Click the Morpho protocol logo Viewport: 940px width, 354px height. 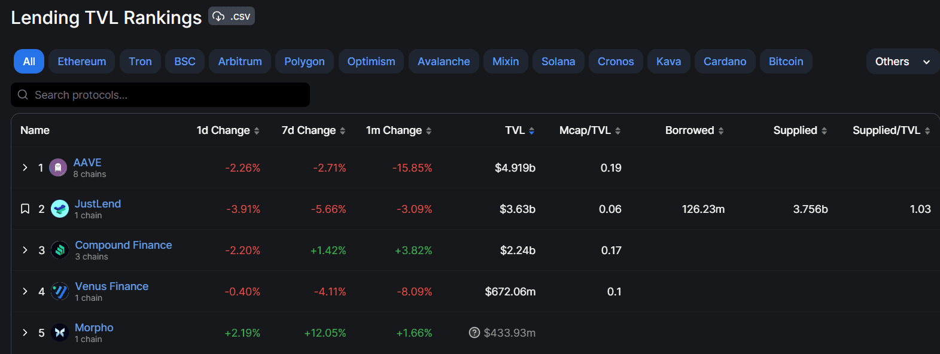(x=60, y=332)
